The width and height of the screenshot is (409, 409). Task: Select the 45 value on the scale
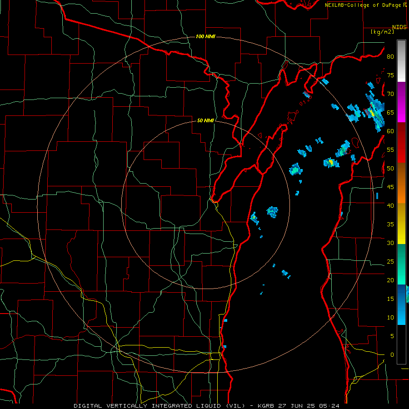[390, 187]
